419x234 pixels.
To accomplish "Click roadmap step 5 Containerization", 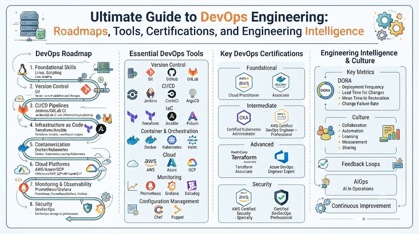I will (52, 144).
